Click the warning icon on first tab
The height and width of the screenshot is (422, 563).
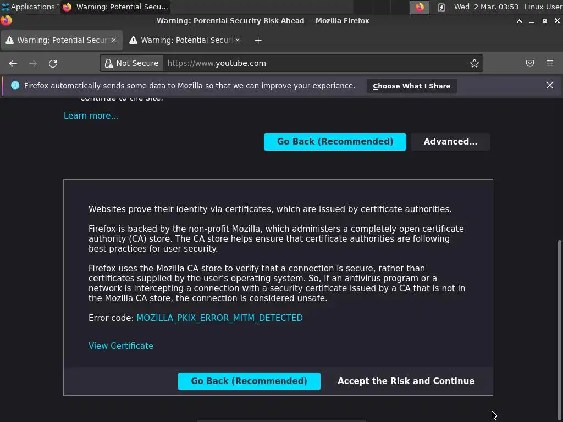10,40
